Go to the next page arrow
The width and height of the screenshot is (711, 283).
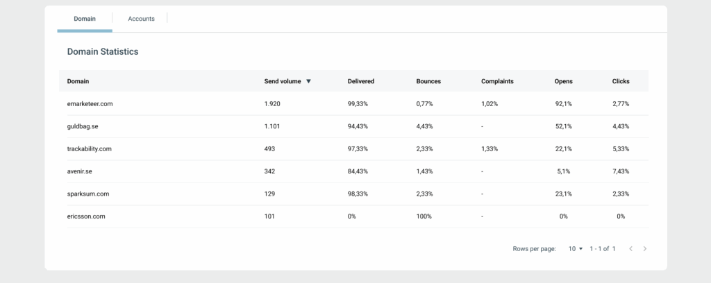[645, 248]
